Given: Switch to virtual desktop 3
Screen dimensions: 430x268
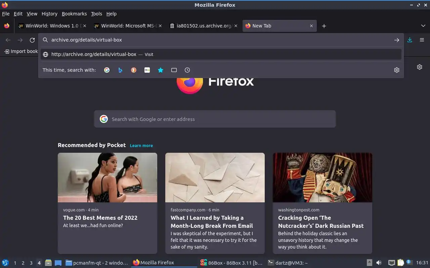Looking at the screenshot, I should (x=31, y=263).
